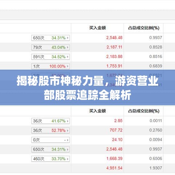Image resolution: width=175 pixels, height=175 pixels.
Task: Expand 650次 dropdown just above the 79次 row
Action: 50,38
